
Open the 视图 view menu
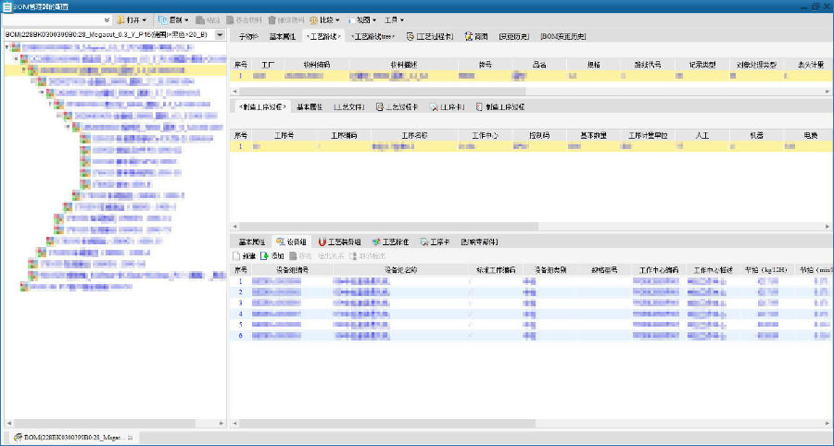tap(362, 19)
